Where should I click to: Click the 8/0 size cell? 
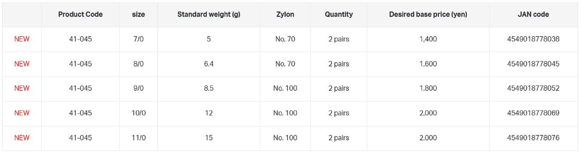(x=139, y=64)
